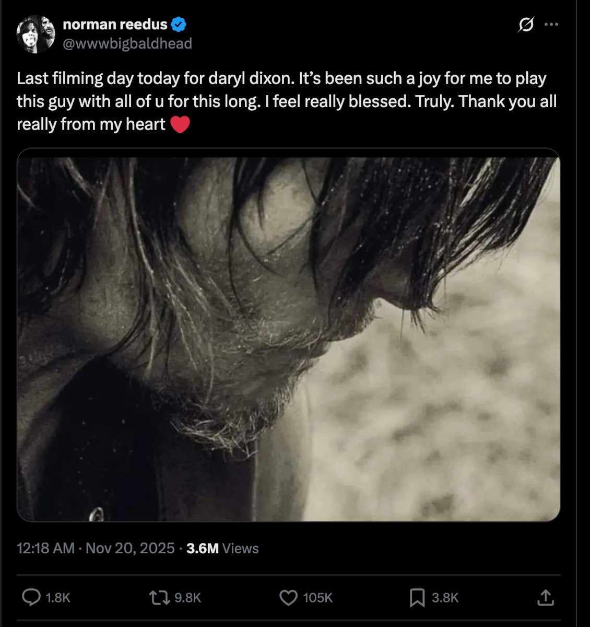Open the reply composer via the comment icon

(32, 598)
